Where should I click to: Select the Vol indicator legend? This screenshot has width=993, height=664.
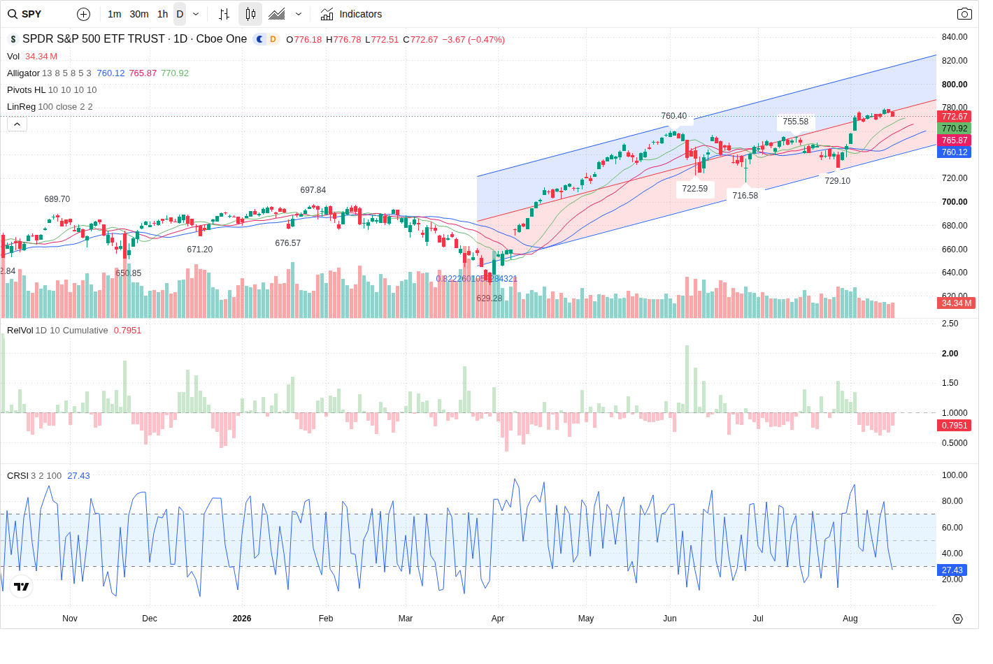[13, 57]
